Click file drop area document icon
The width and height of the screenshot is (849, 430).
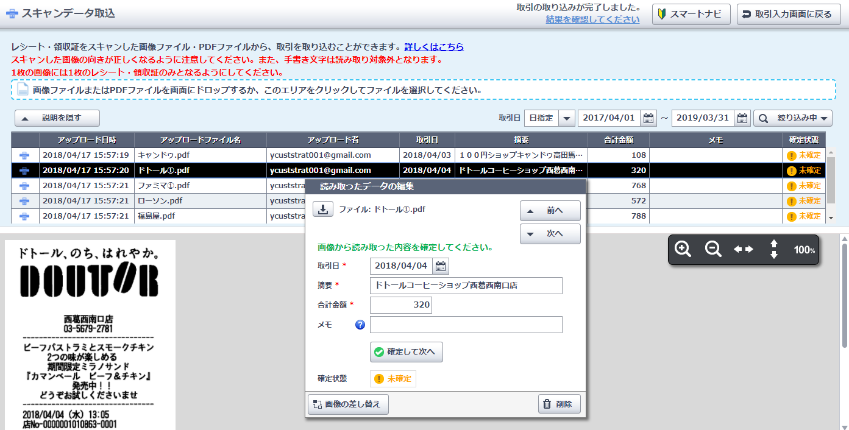[23, 90]
